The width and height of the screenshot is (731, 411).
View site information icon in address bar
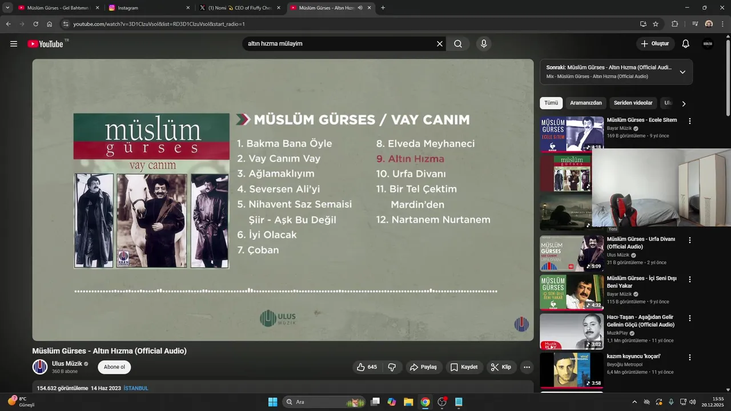coord(66,24)
